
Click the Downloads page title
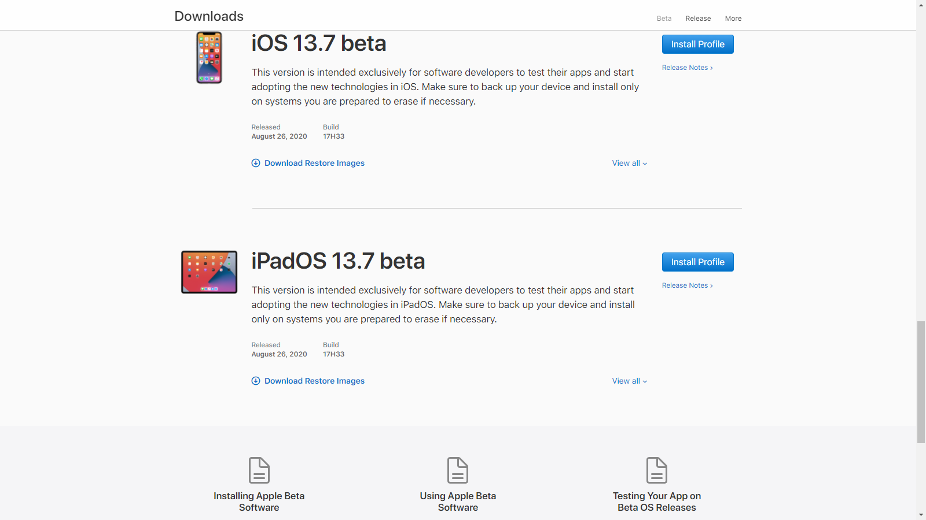coord(209,16)
